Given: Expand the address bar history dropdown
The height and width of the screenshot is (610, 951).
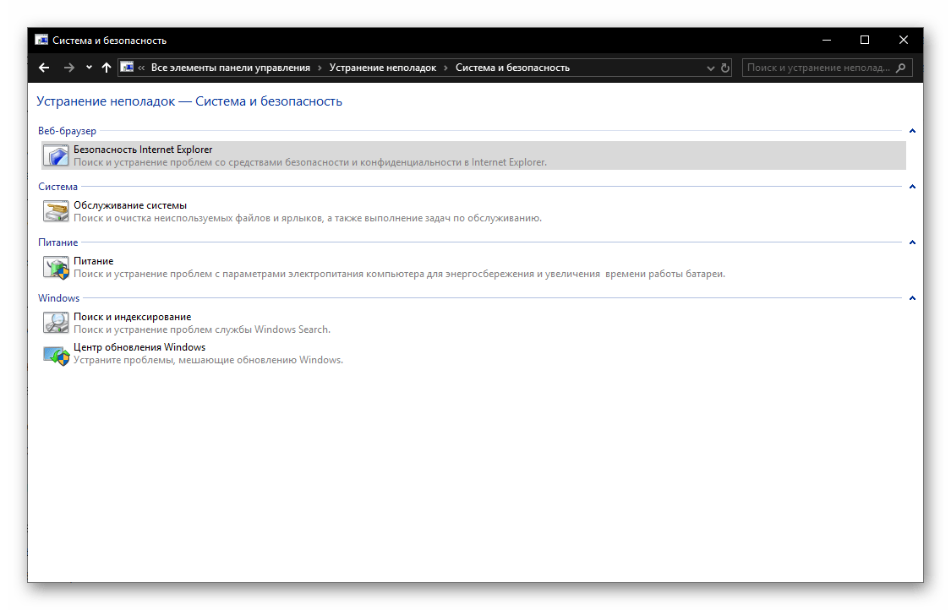Looking at the screenshot, I should 710,68.
